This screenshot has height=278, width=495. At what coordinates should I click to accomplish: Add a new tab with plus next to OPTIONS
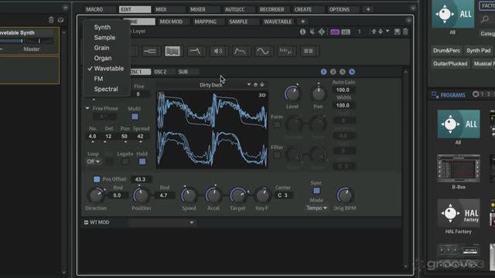click(368, 9)
